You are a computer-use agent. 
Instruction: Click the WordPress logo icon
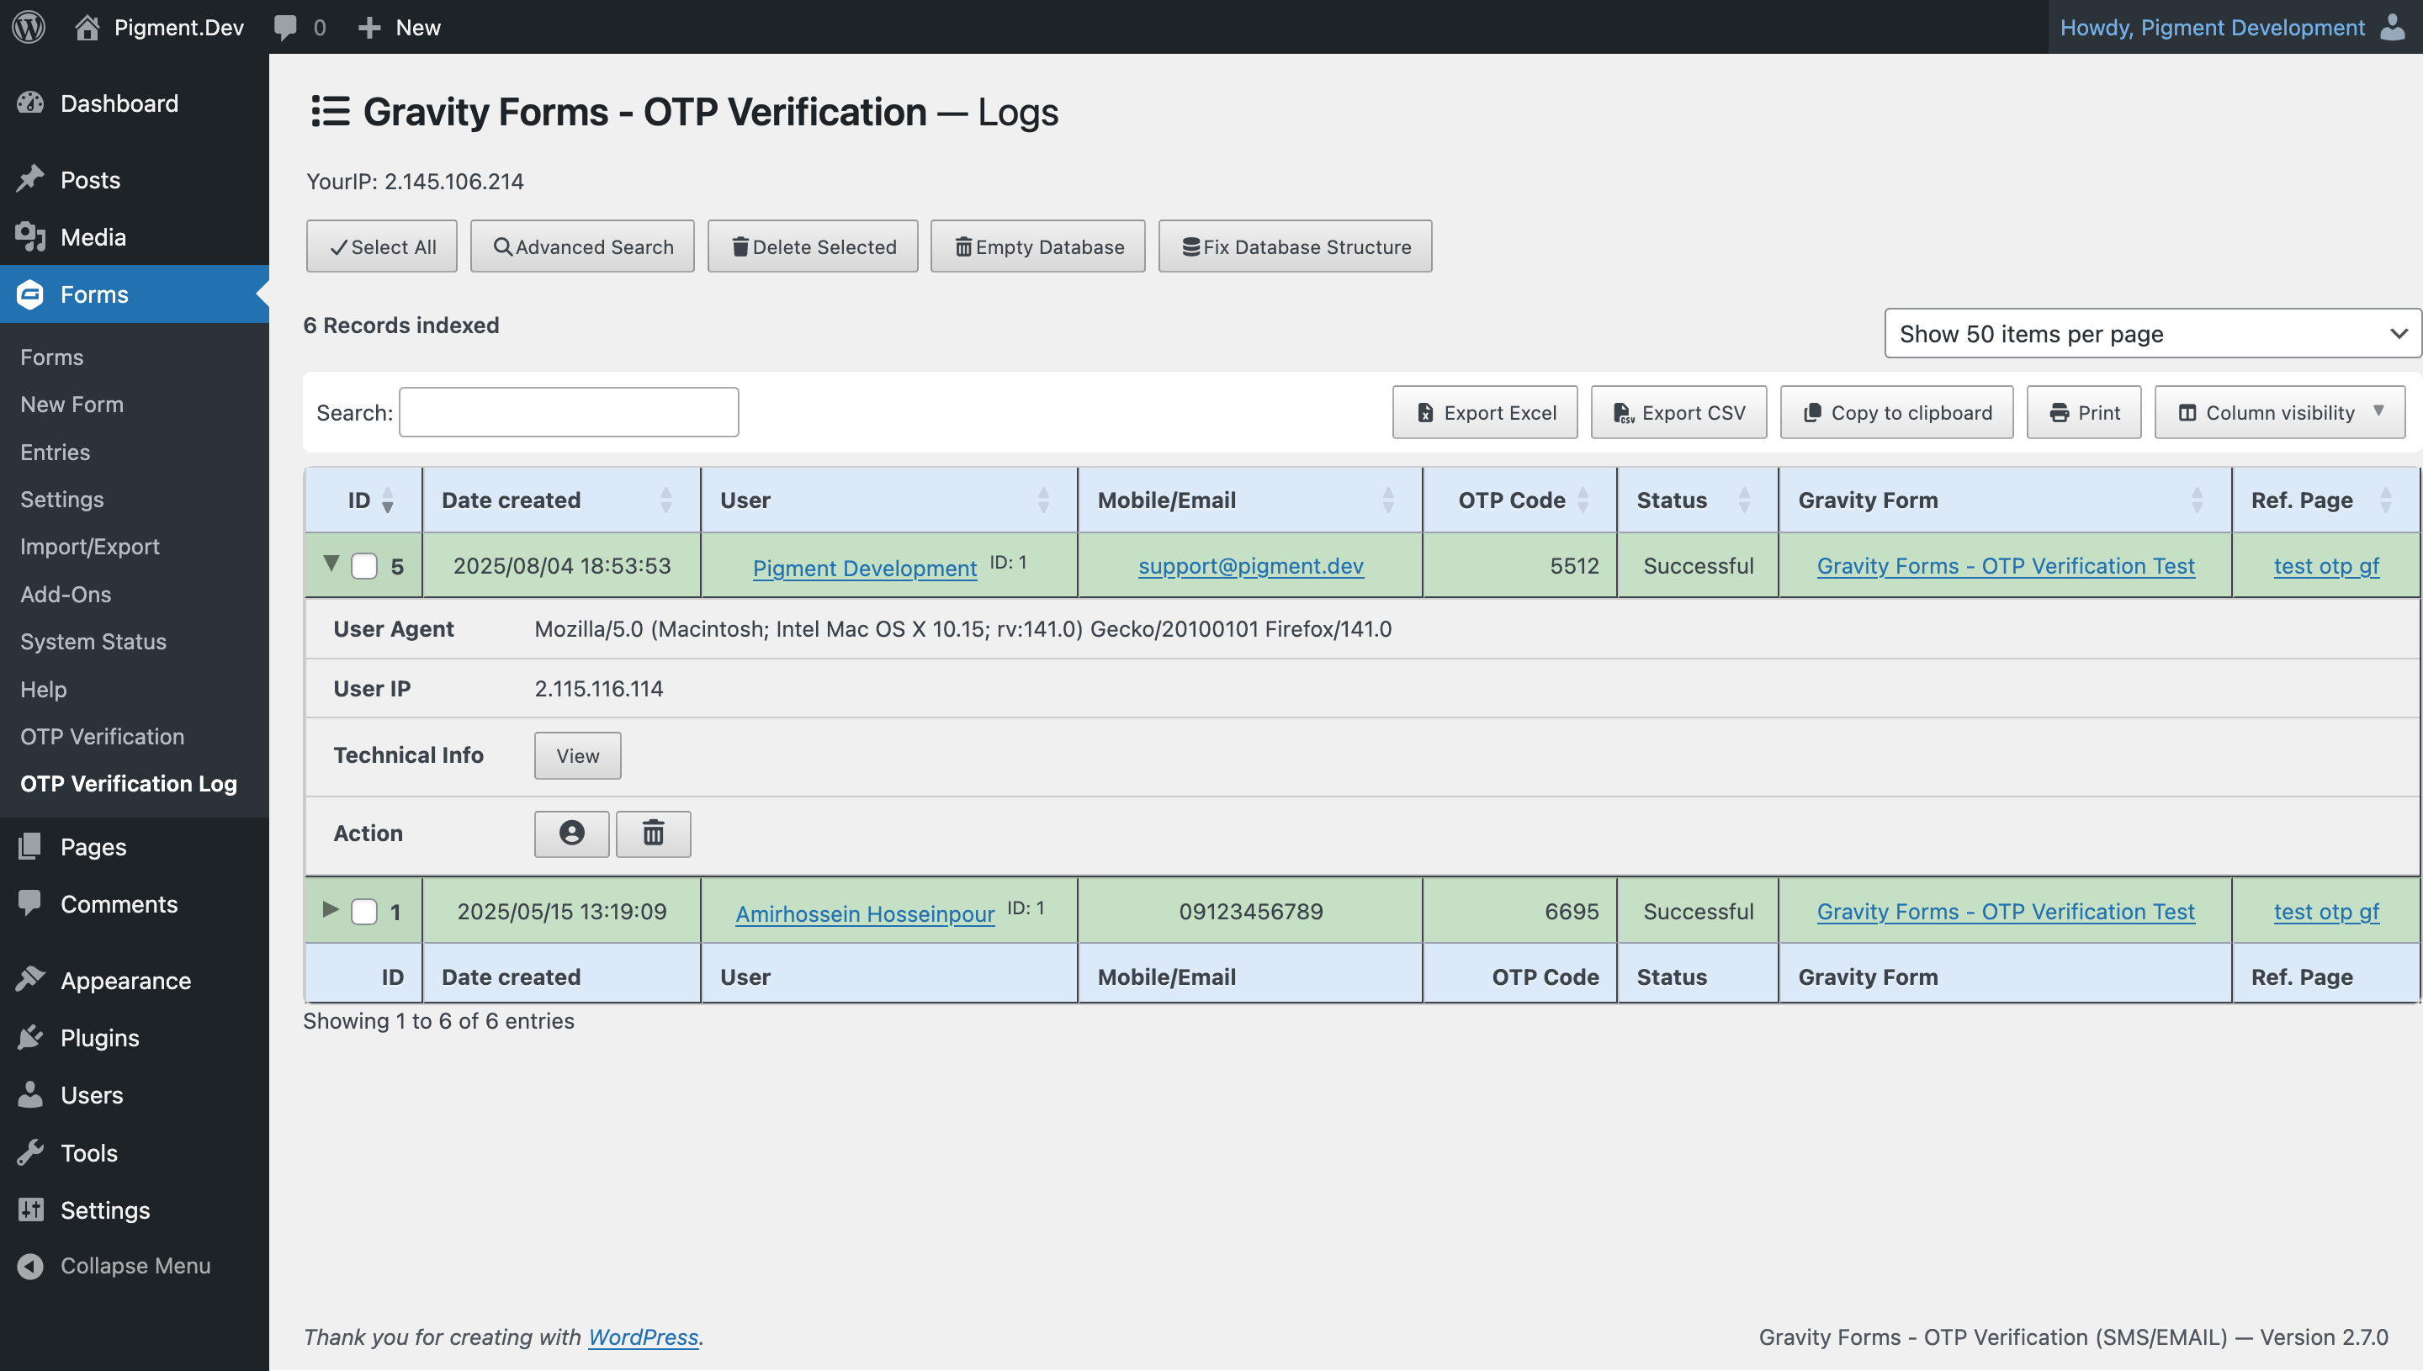click(x=29, y=26)
